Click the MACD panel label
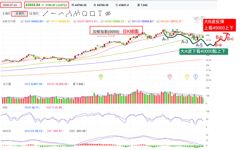 [7, 131]
